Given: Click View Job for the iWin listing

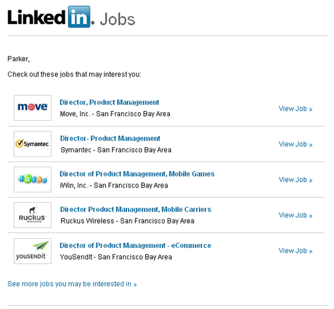Looking at the screenshot, I should 296,180.
